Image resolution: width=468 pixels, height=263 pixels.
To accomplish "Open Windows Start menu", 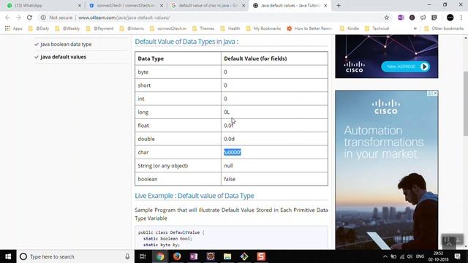I will [x=8, y=256].
